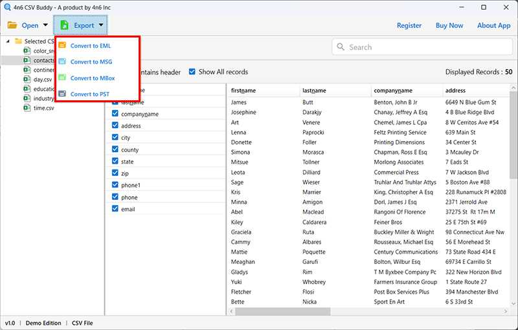
Task: Click the firstname column header
Action: (264, 91)
